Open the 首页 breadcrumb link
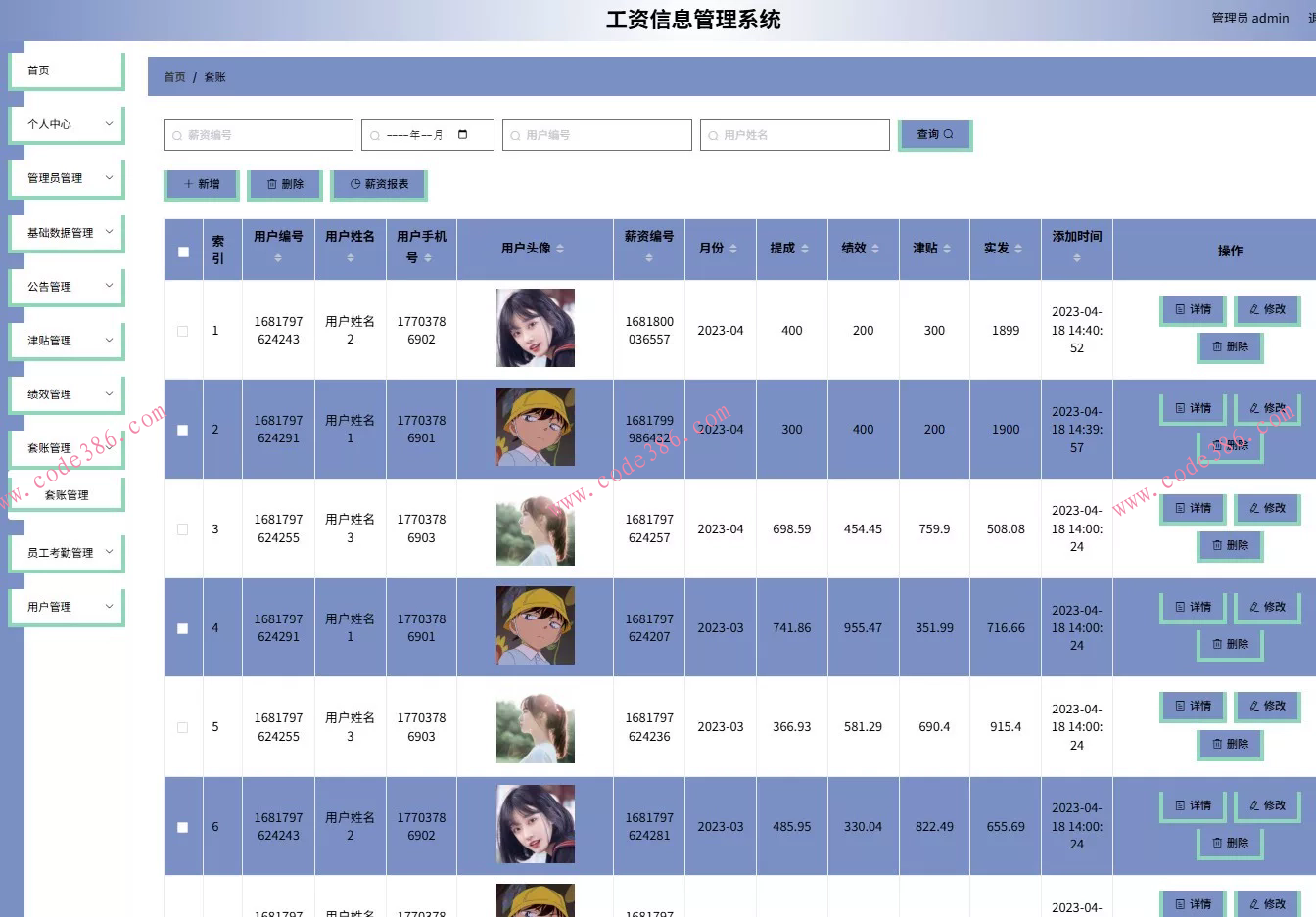This screenshot has height=917, width=1316. [174, 76]
